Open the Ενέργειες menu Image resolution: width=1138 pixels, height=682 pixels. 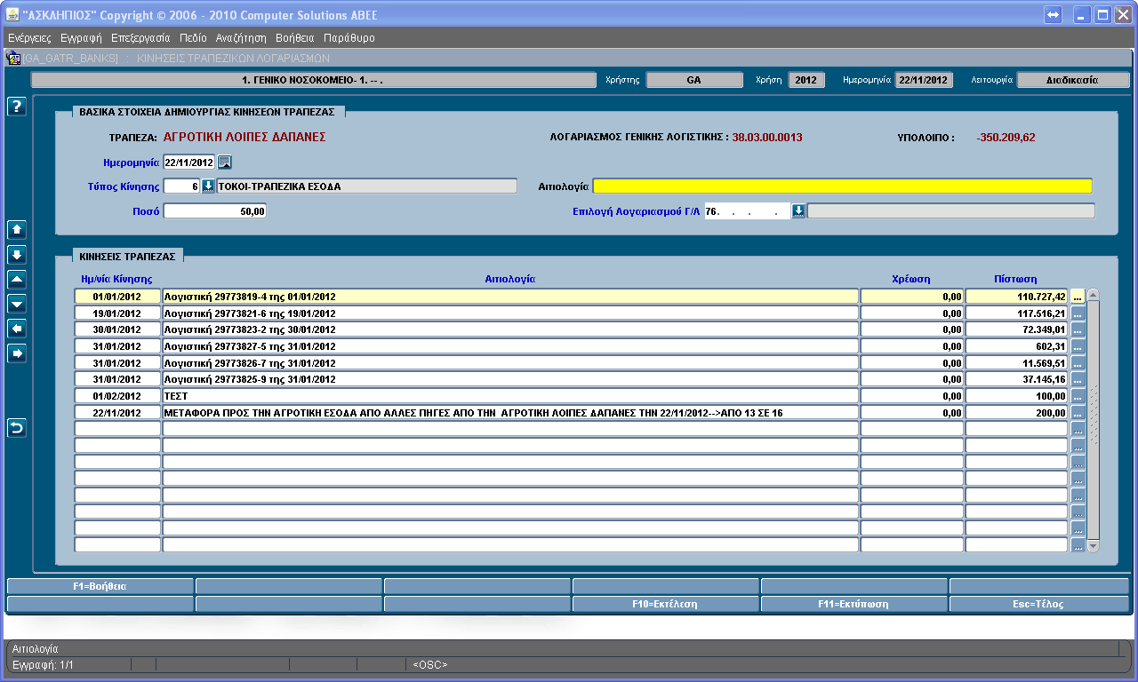click(29, 38)
